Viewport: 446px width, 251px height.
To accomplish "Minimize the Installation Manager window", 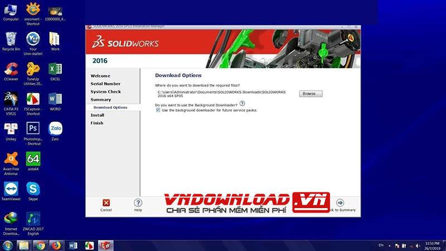I will [342, 27].
